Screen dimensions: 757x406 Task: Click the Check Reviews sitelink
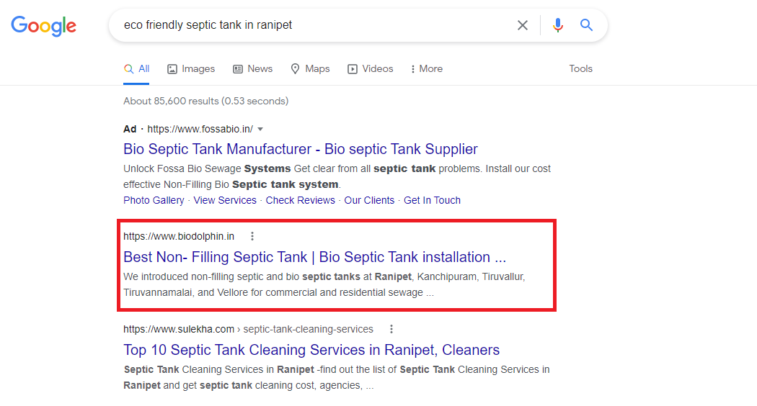pos(300,200)
